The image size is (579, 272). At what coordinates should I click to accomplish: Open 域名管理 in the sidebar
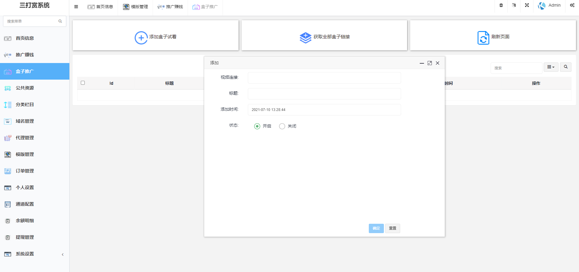point(25,121)
